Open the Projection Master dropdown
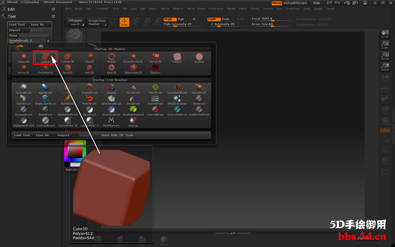This screenshot has width=395, height=247. click(97, 22)
